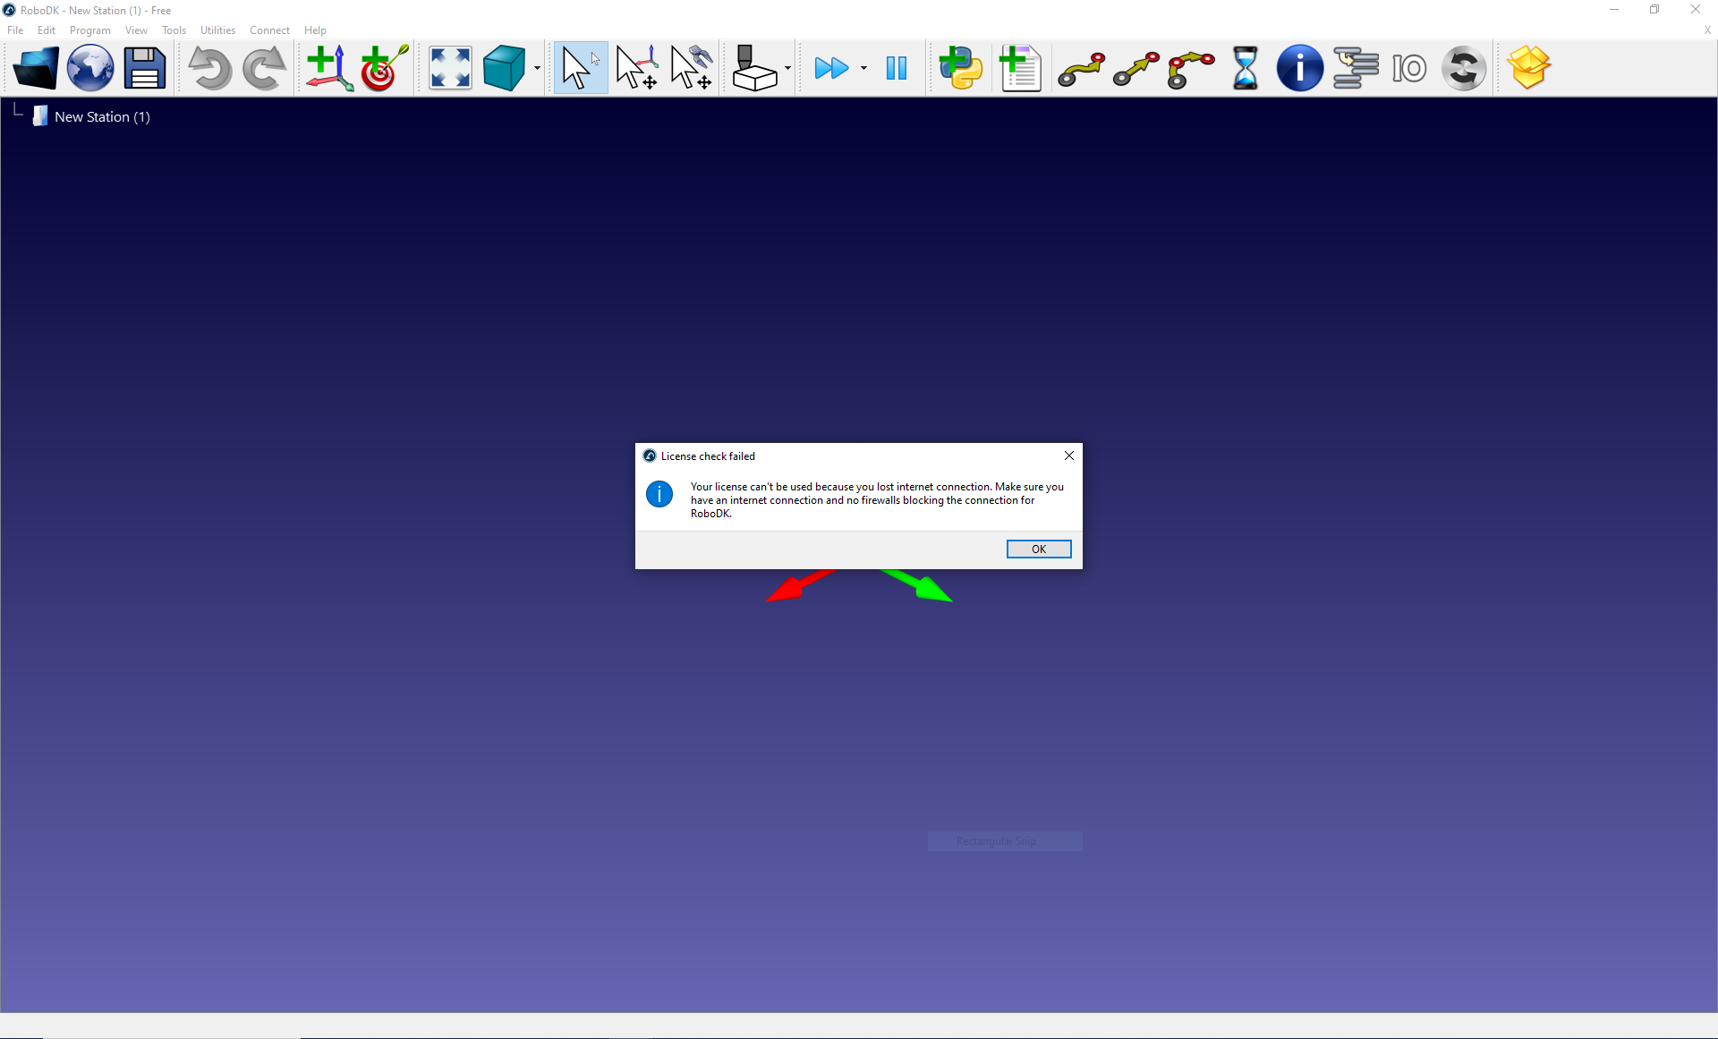Image resolution: width=1718 pixels, height=1039 pixels.
Task: Open the Utilities menu
Action: 217,30
